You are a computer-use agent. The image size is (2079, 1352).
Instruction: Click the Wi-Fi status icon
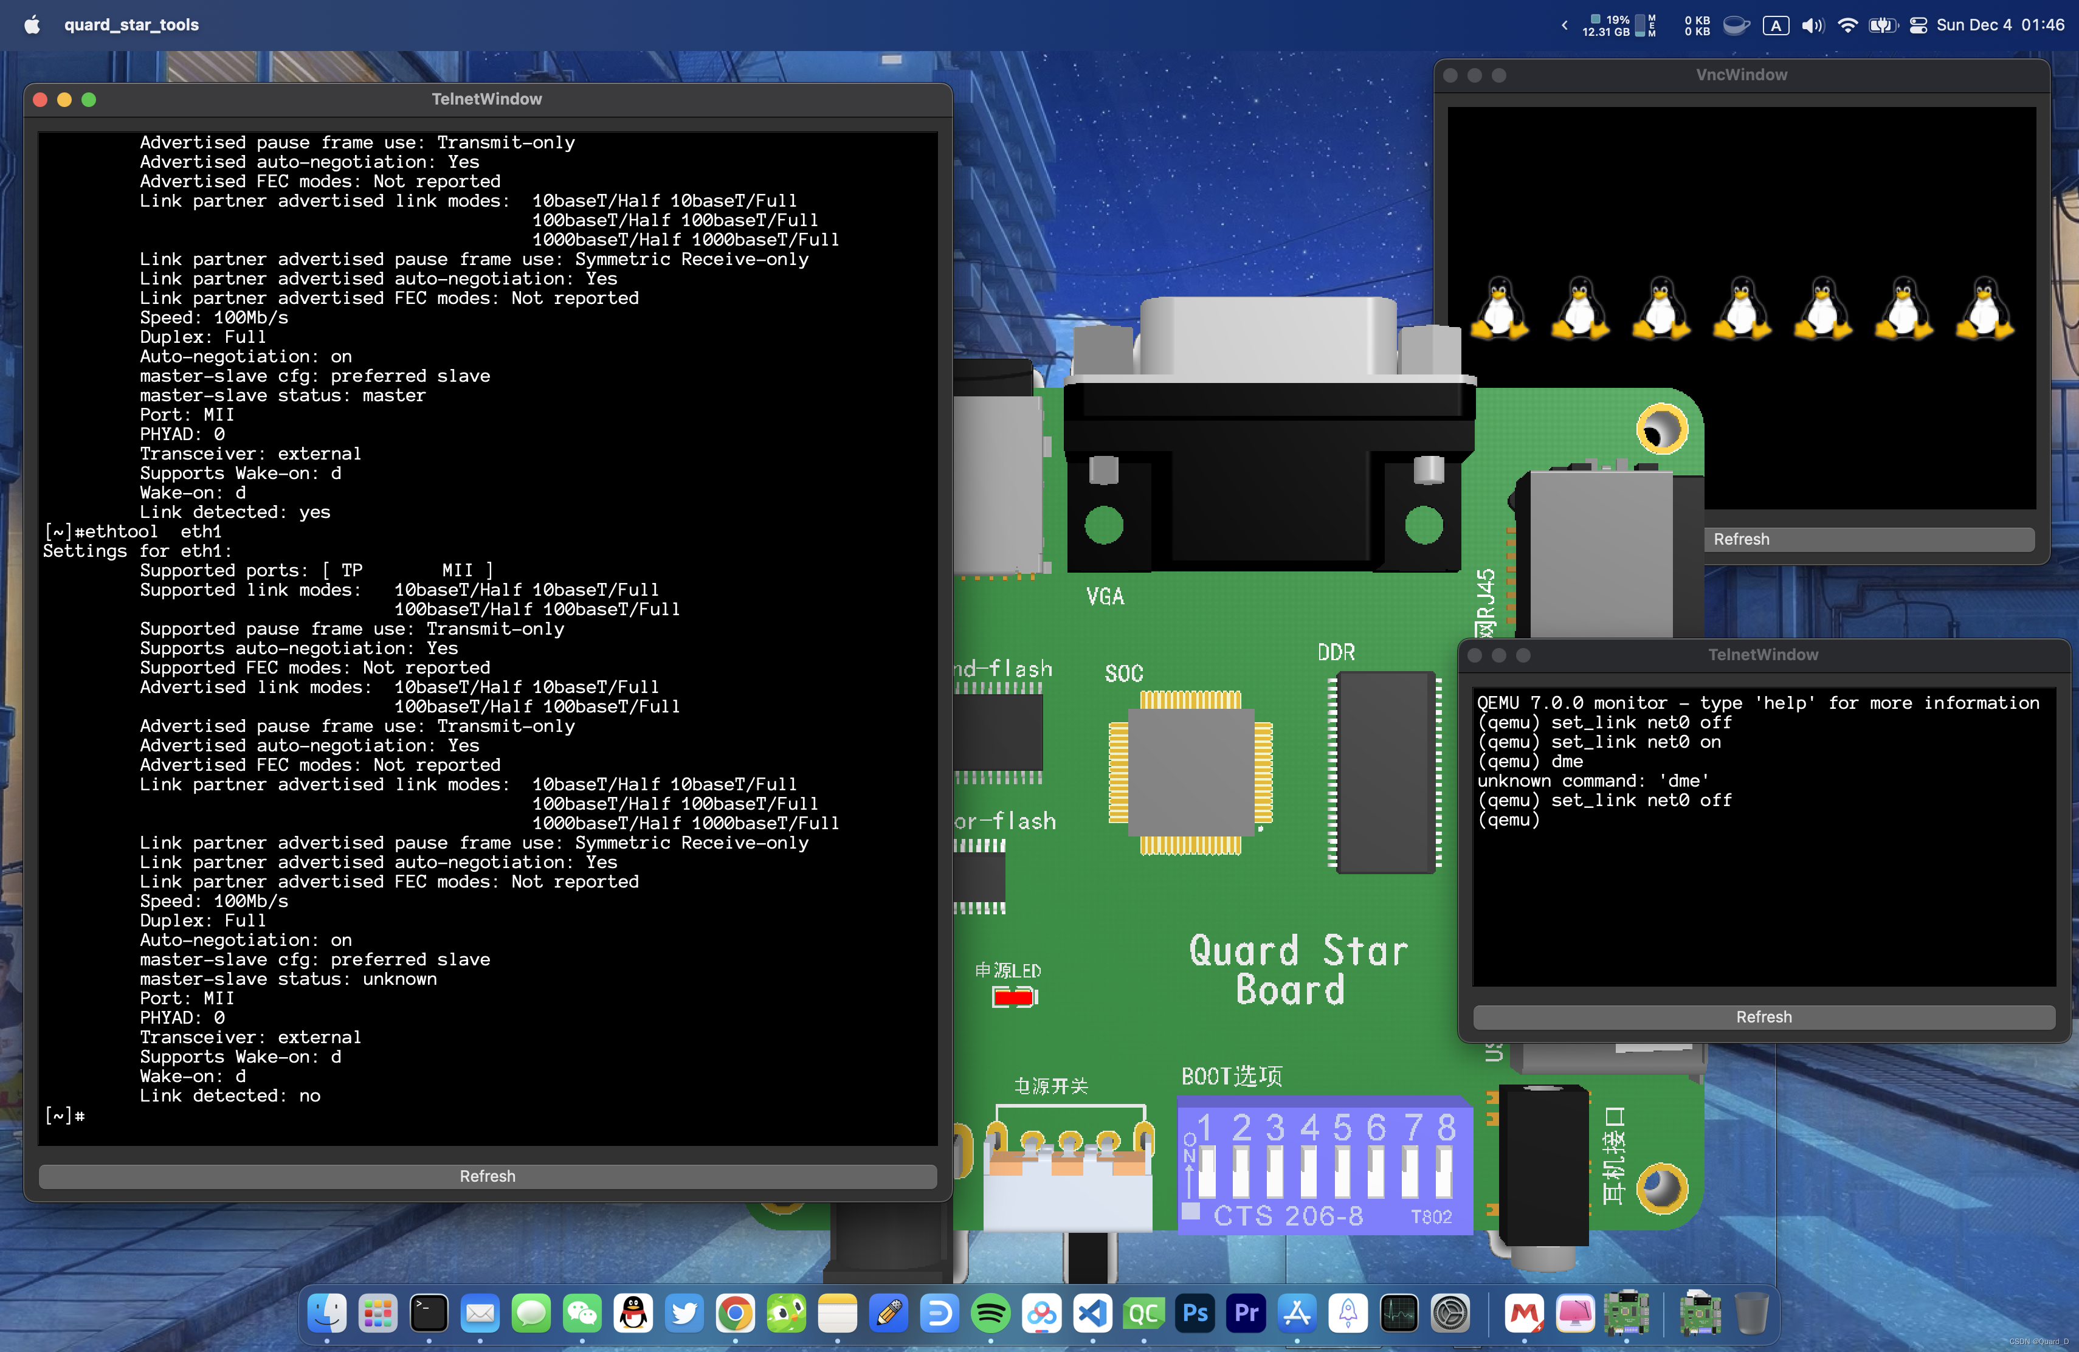pyautogui.click(x=1847, y=24)
